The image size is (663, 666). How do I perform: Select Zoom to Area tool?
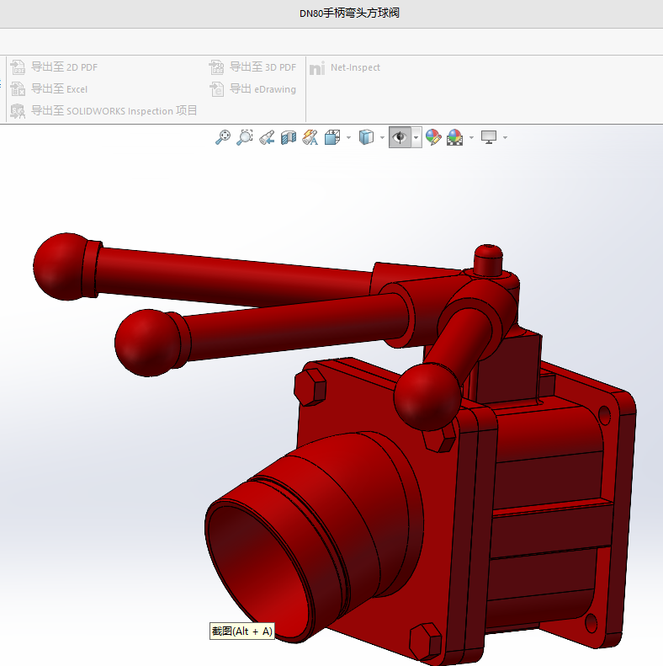[x=245, y=137]
